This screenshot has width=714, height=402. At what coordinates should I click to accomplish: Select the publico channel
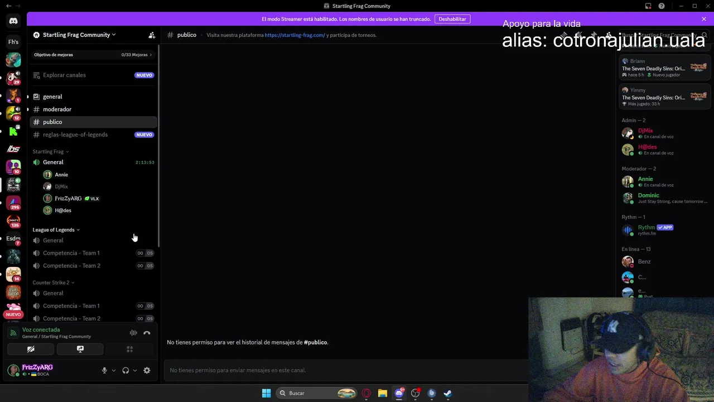pyautogui.click(x=93, y=122)
